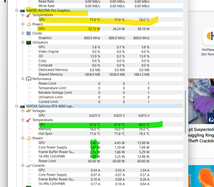Click the thermometer Temperatures icon under Intel Arc
Screen dimensions: 214x187
tap(28, 15)
